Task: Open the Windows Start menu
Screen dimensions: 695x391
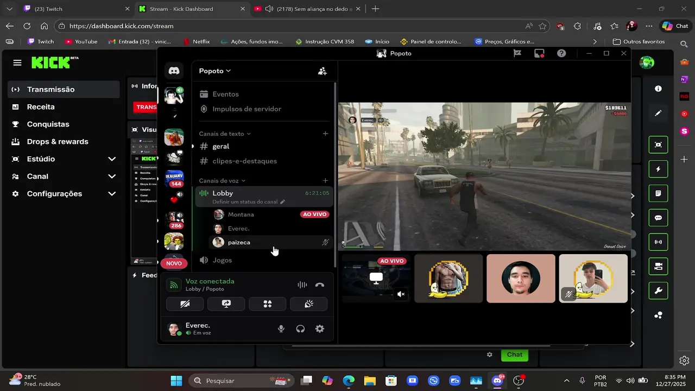Action: [176, 381]
